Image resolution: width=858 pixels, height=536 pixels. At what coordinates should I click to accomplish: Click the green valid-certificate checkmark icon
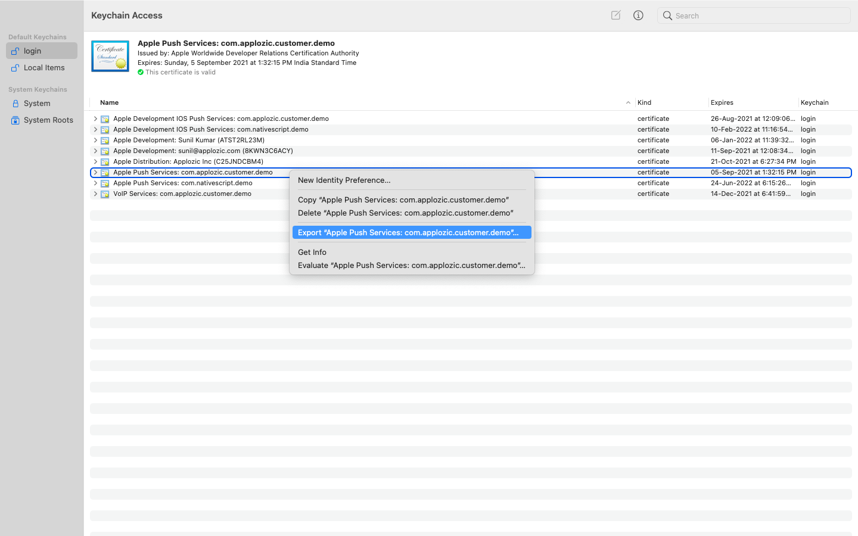click(141, 72)
